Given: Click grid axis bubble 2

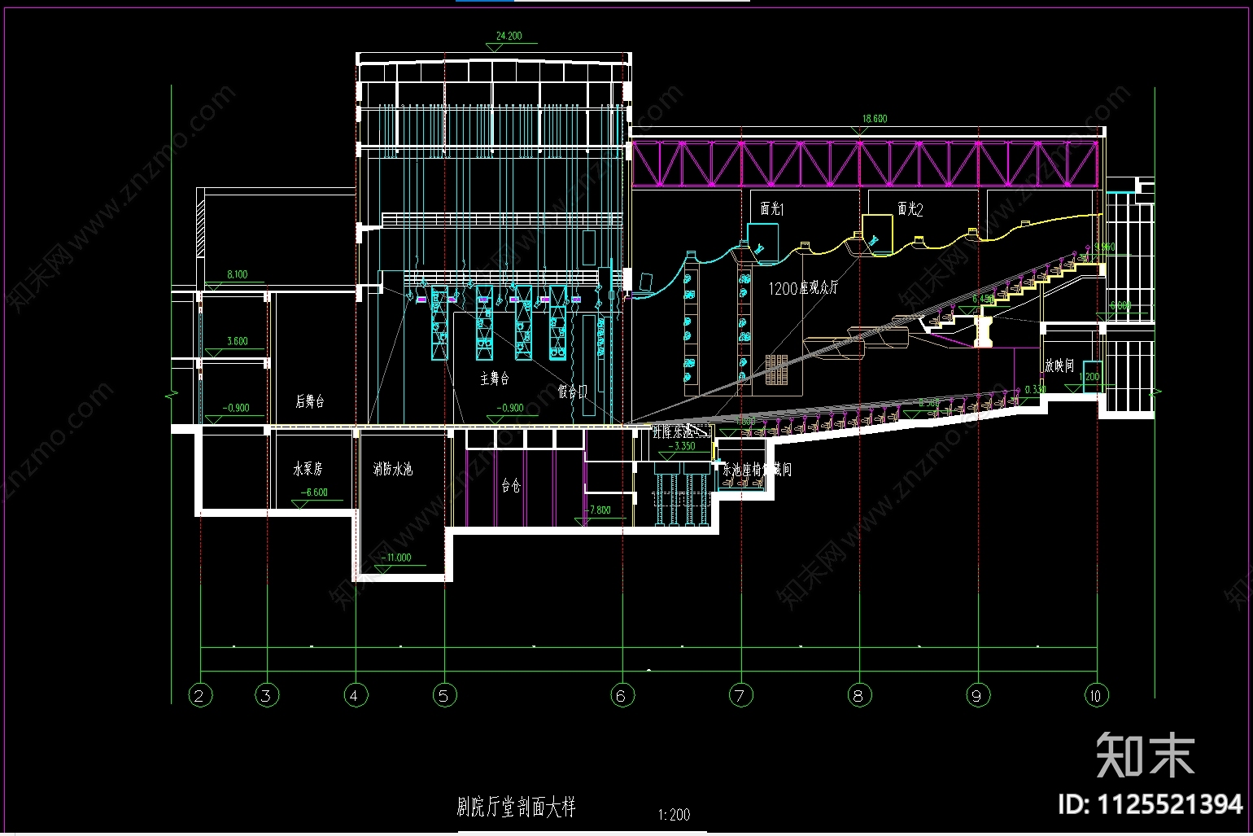Looking at the screenshot, I should 199,695.
